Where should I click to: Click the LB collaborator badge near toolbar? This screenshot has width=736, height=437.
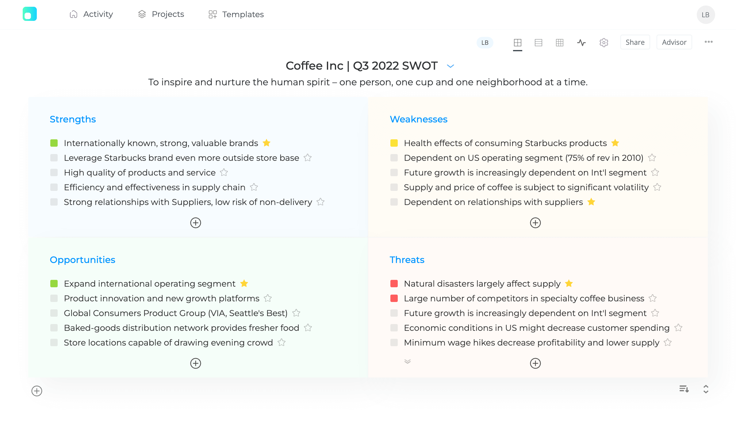[x=485, y=42]
